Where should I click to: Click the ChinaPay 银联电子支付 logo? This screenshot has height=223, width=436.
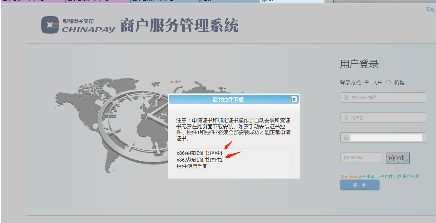[x=78, y=25]
